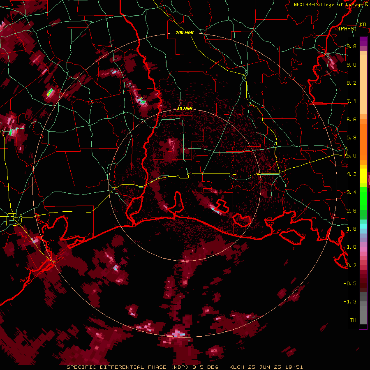Click the 3.4 scale value
The height and width of the screenshot is (370, 370).
351,192
